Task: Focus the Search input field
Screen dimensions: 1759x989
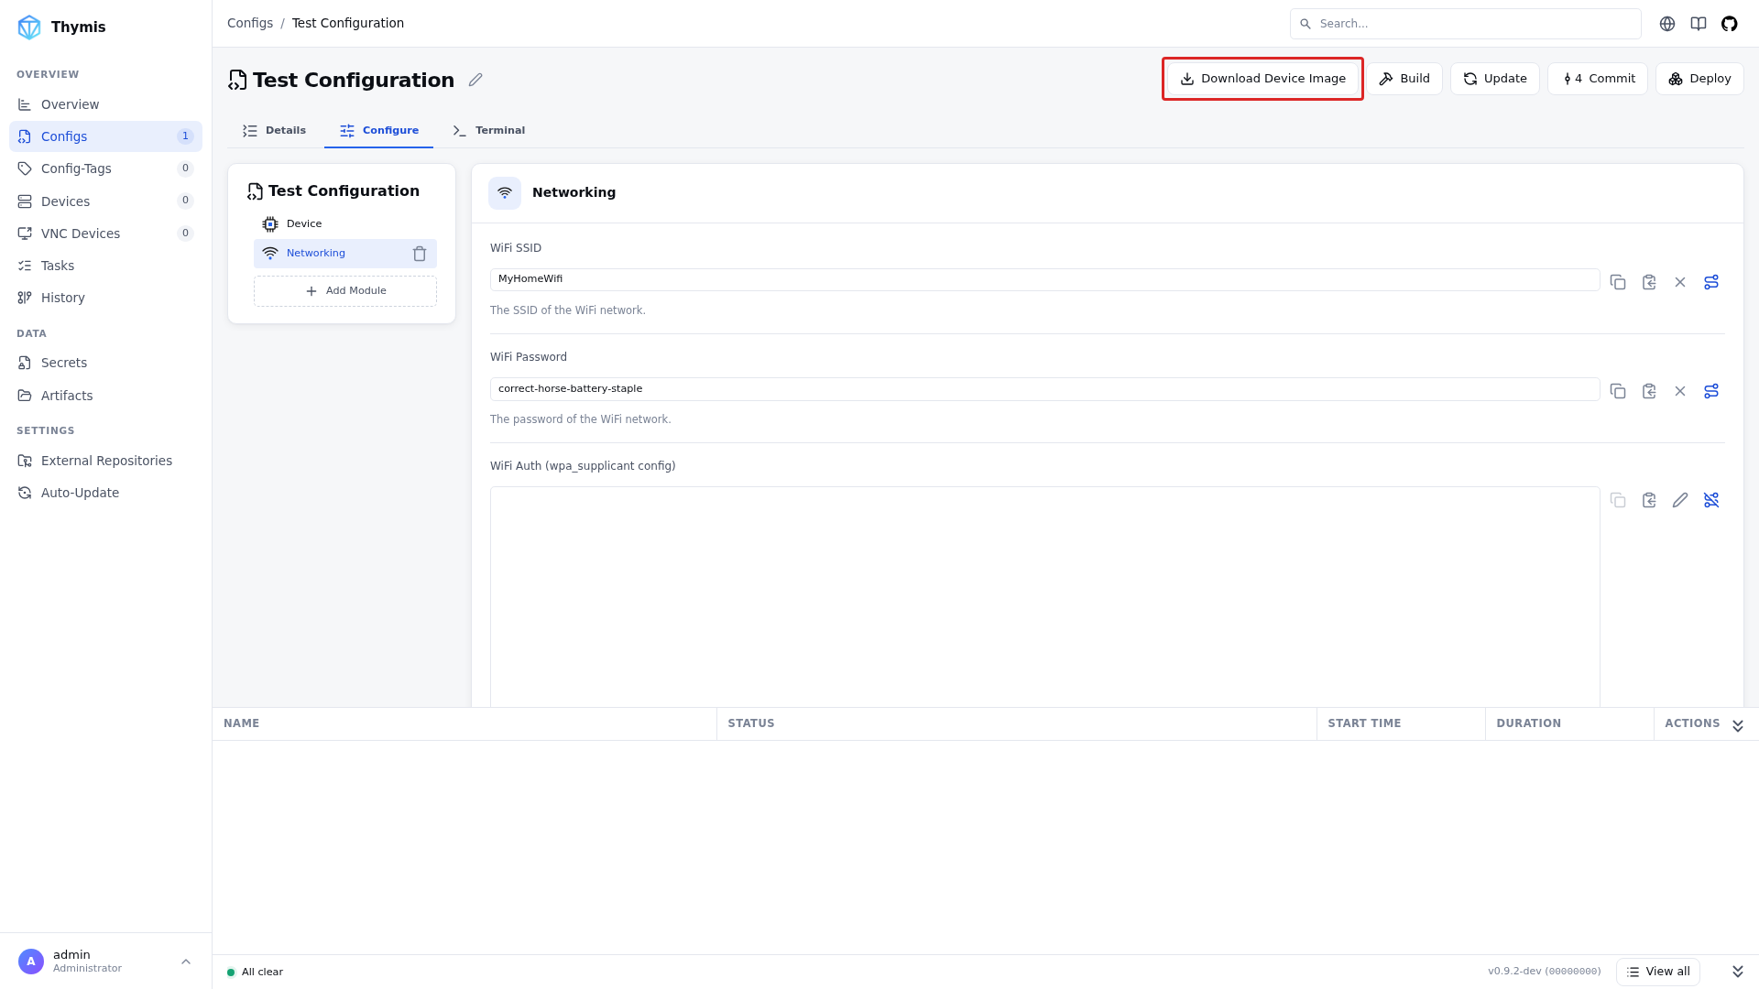Action: pyautogui.click(x=1466, y=24)
